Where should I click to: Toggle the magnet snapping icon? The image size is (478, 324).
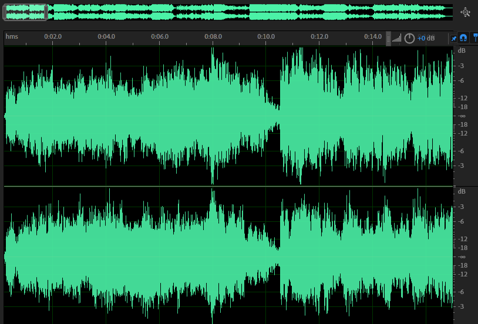click(x=463, y=38)
